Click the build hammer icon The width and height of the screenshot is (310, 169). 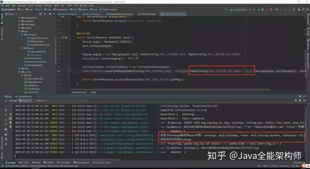click(x=226, y=9)
